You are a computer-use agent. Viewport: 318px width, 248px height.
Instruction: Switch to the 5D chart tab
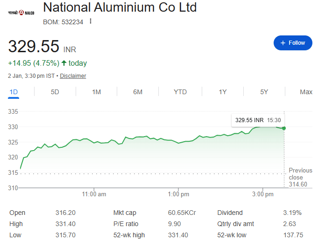click(x=55, y=92)
